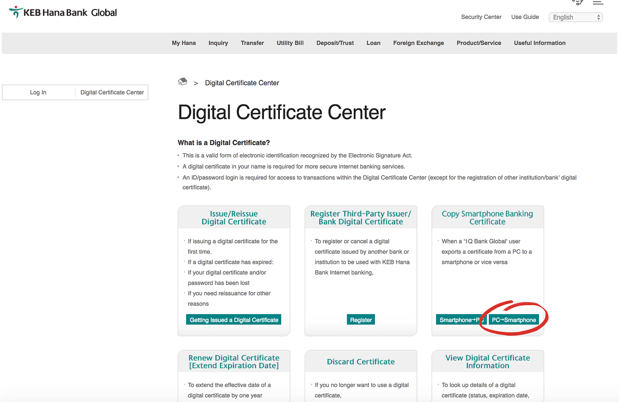Open the Inquiry menu
Screen dimensions: 619x402
[218, 43]
